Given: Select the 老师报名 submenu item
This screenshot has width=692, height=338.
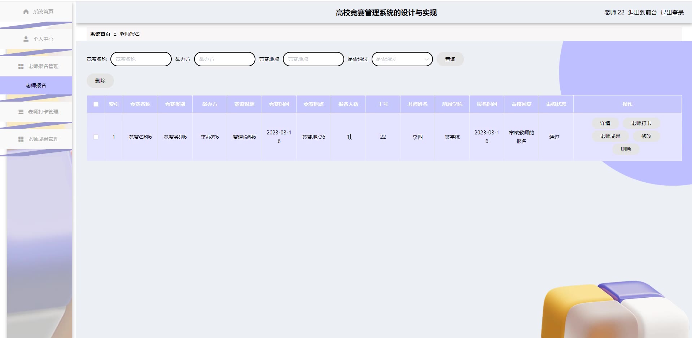Looking at the screenshot, I should pos(36,85).
